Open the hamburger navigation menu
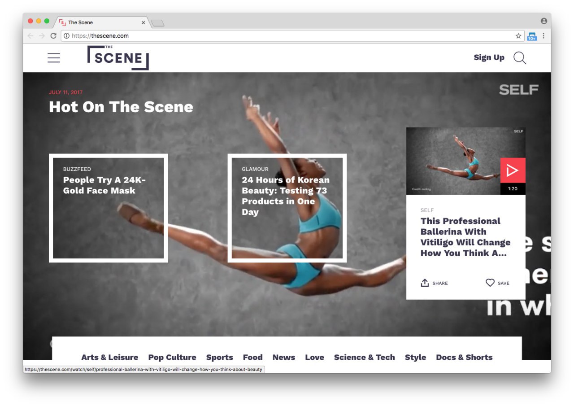Viewport: 574px width, 406px height. (54, 58)
